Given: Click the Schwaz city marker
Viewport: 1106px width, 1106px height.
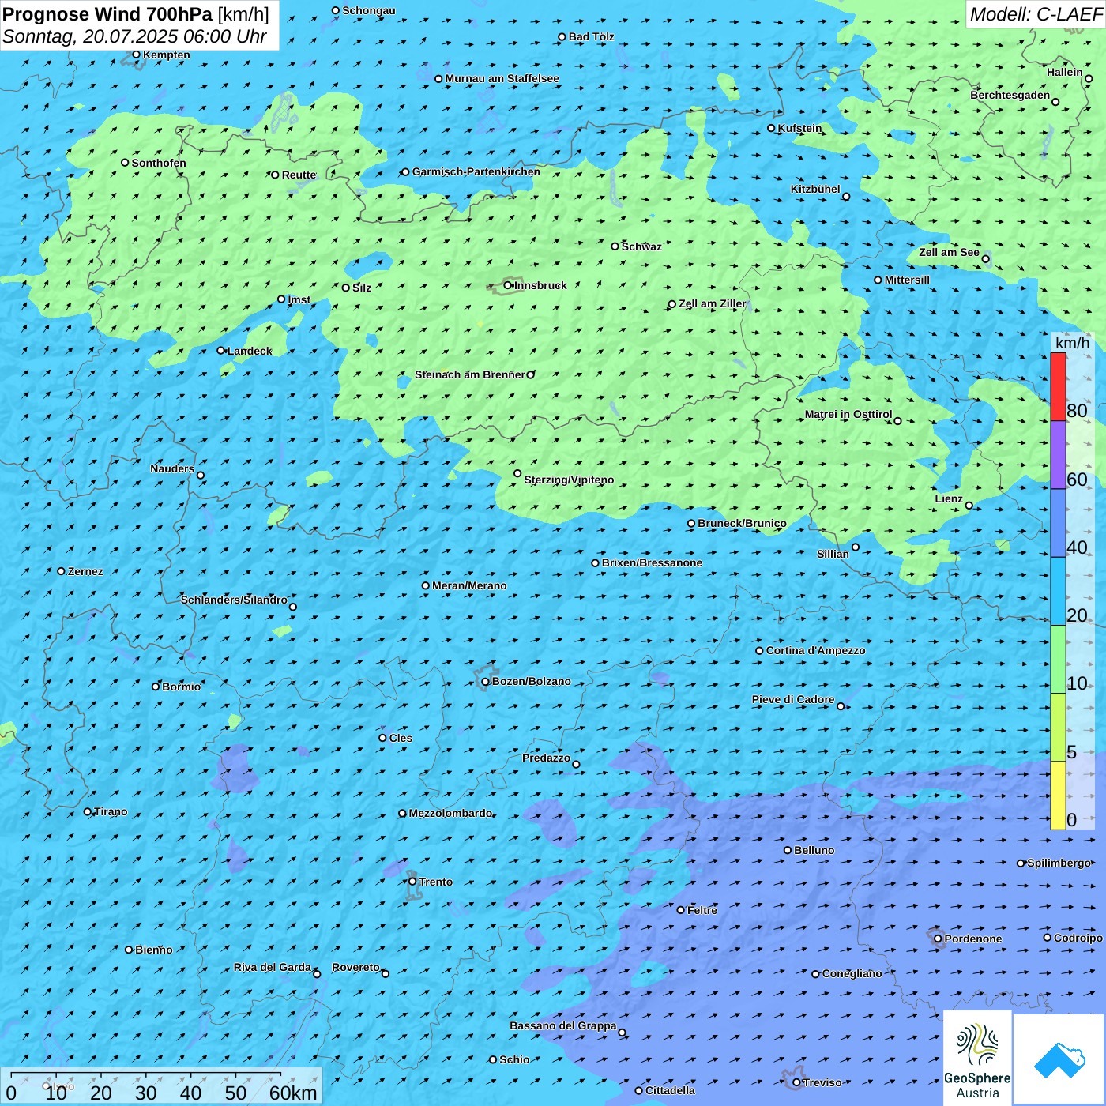Looking at the screenshot, I should point(615,246).
